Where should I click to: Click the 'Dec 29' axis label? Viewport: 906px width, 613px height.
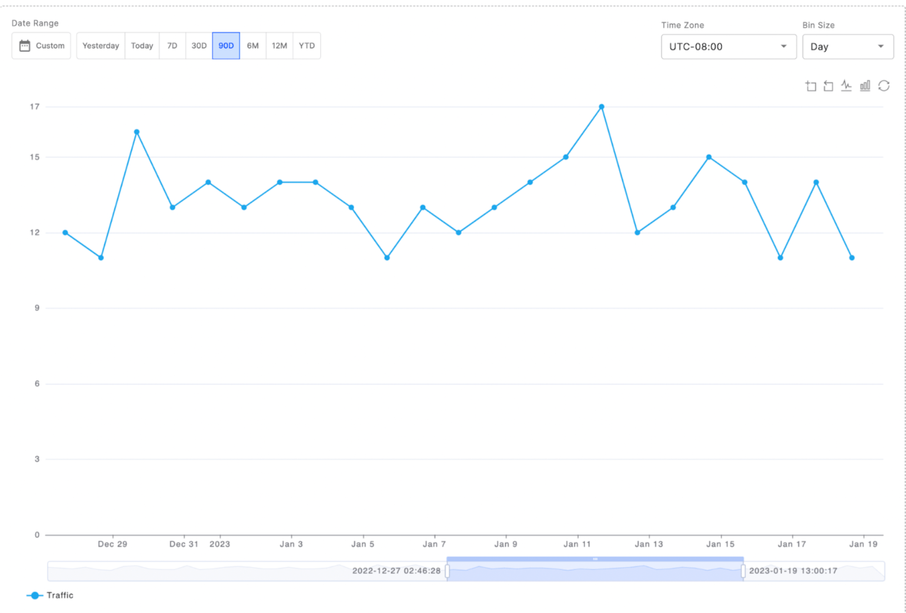113,544
